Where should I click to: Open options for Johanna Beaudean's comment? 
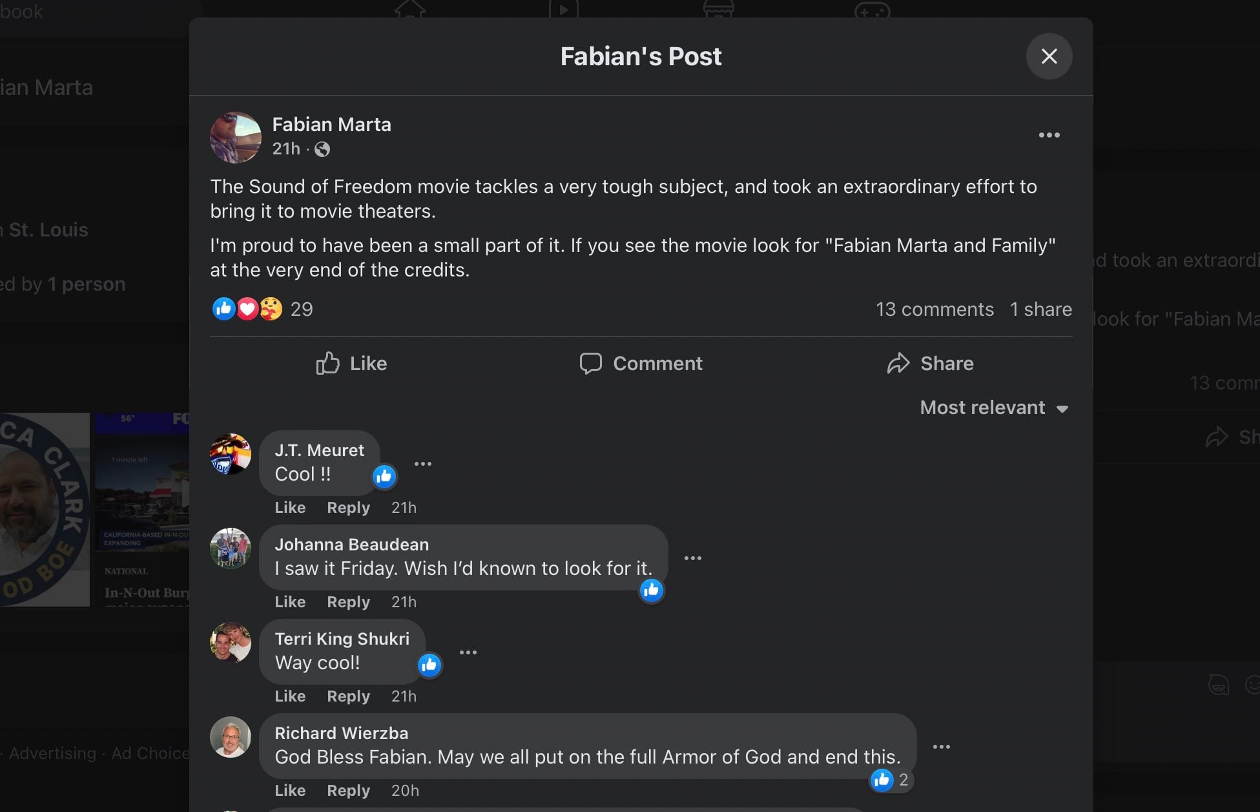click(692, 558)
